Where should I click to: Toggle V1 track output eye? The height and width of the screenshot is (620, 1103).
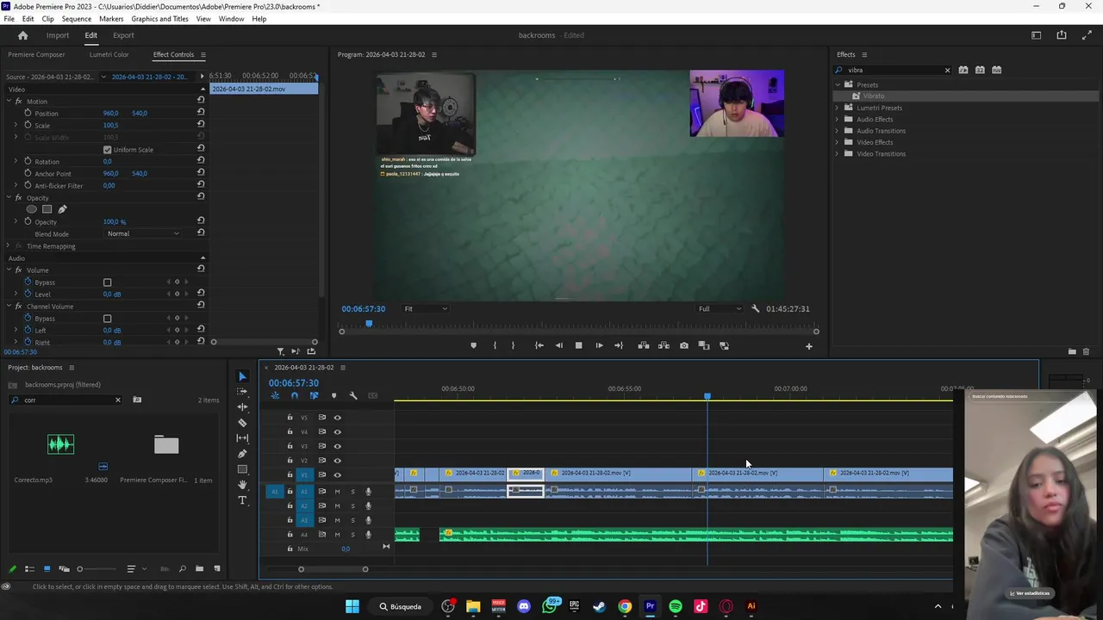point(337,474)
